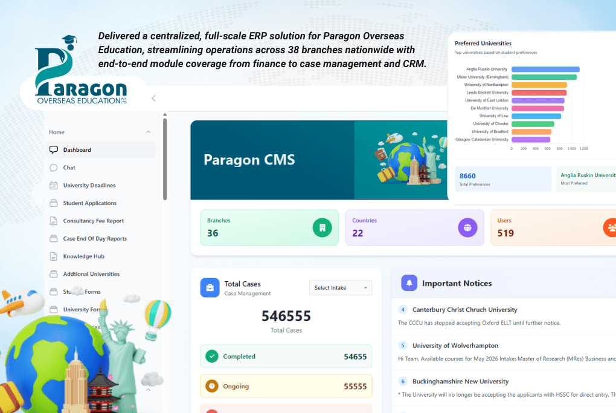Click the green save icon on the Branches card
Viewport: 616px width, 413px height.
coord(321,228)
